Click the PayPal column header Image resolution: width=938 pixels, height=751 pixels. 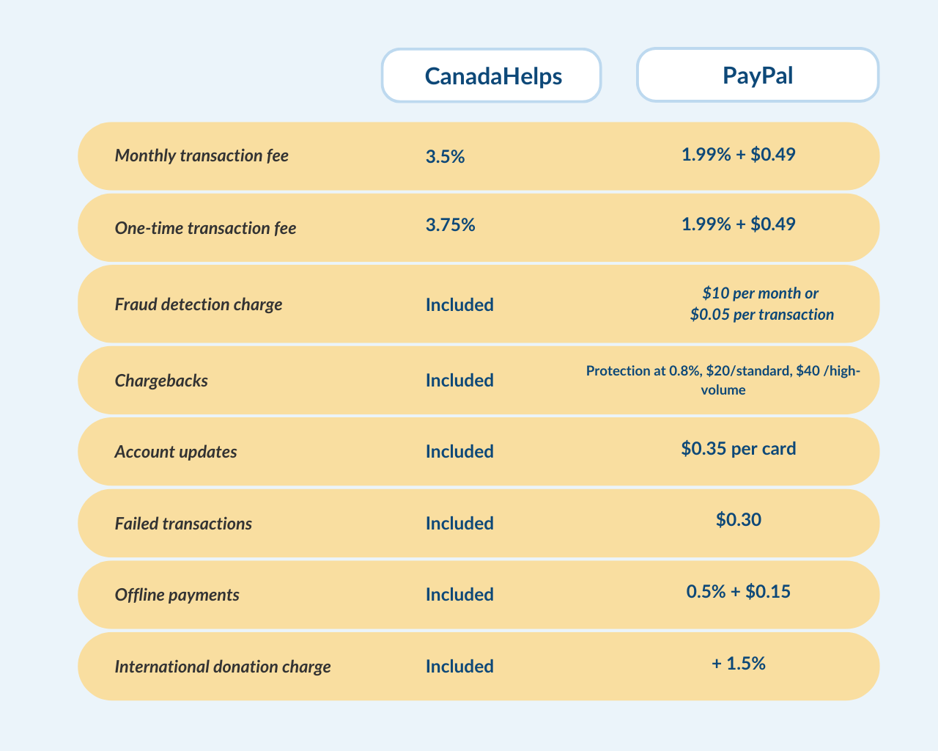pyautogui.click(x=757, y=76)
